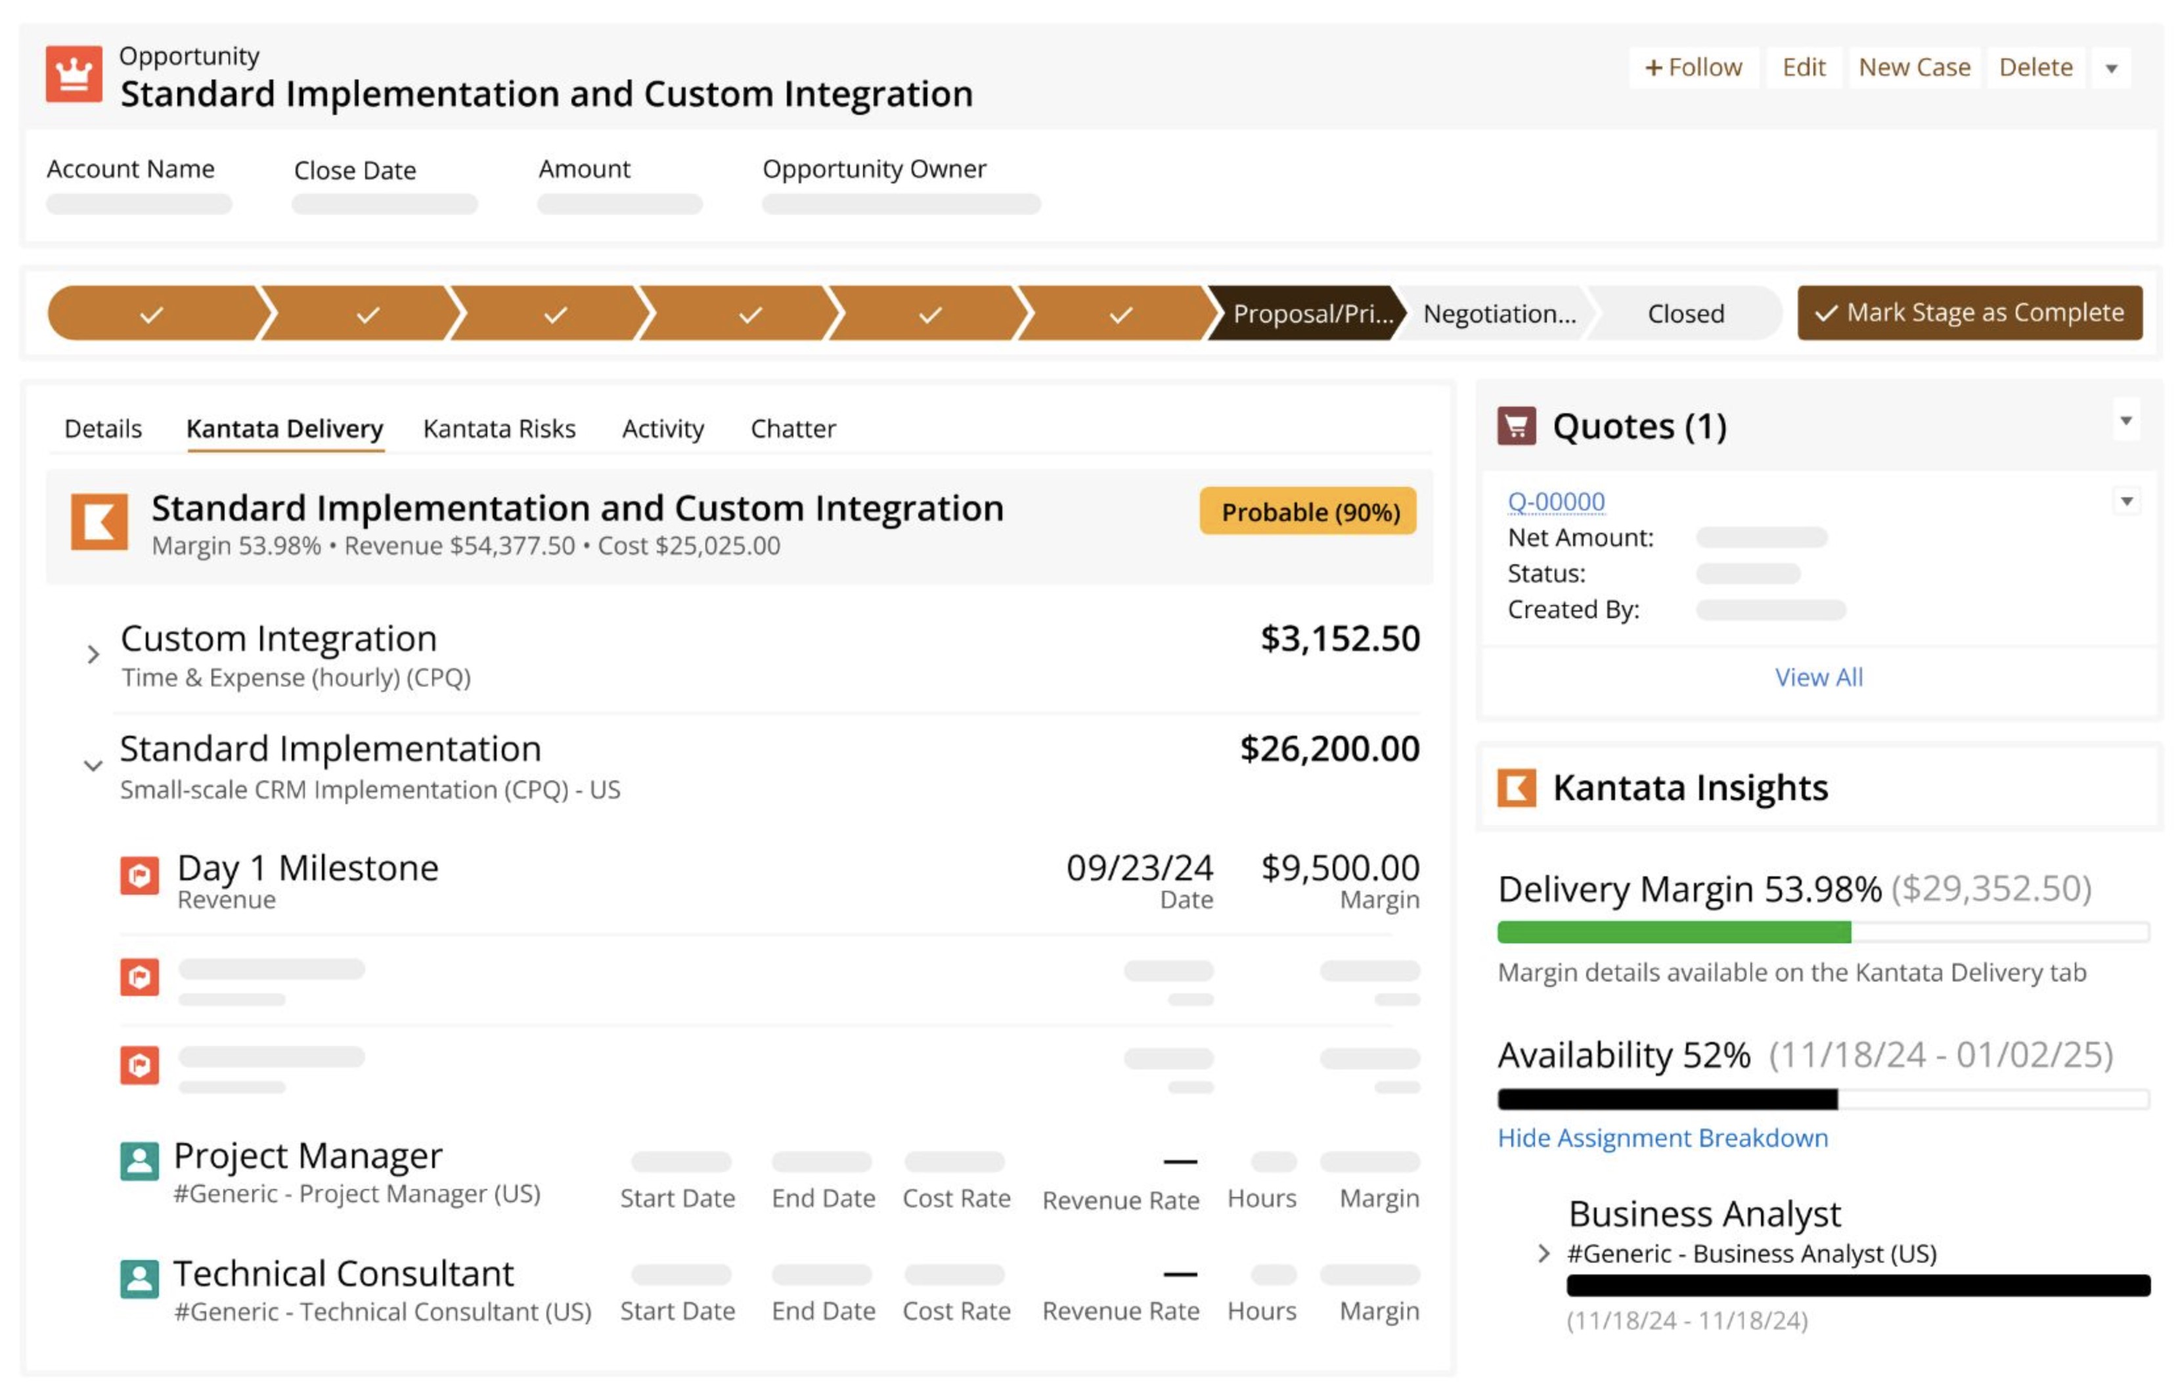Click the Project Manager person icon

(x=139, y=1161)
